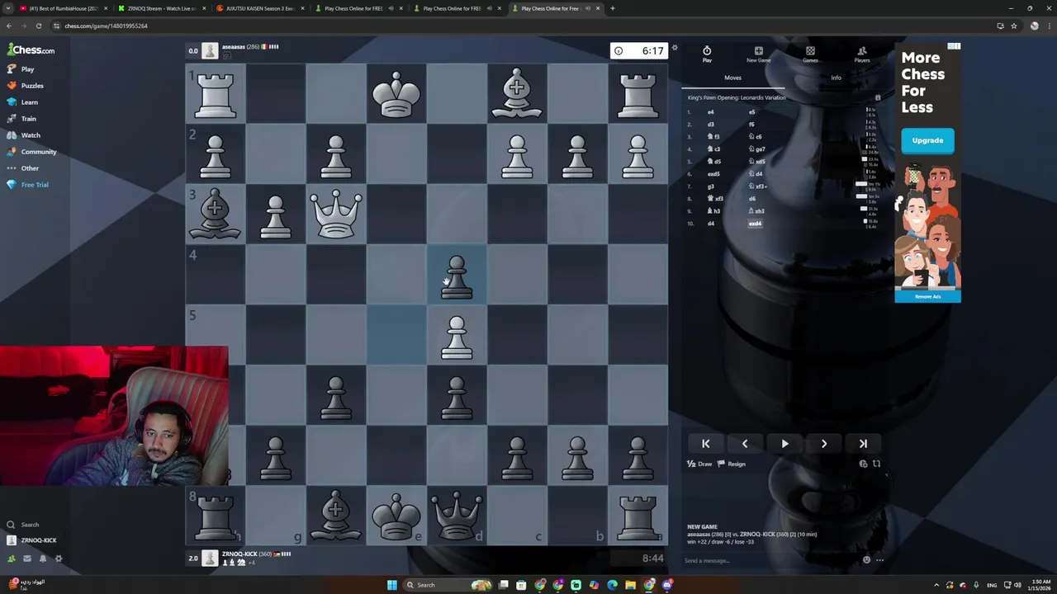Open the taskbar volume icon

1017,585
